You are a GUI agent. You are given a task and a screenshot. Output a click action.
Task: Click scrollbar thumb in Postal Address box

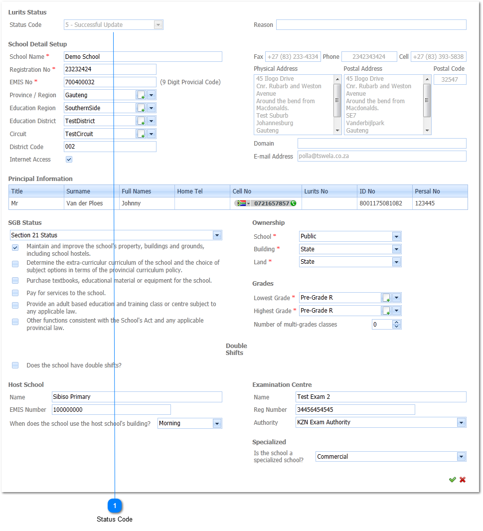tap(427, 100)
